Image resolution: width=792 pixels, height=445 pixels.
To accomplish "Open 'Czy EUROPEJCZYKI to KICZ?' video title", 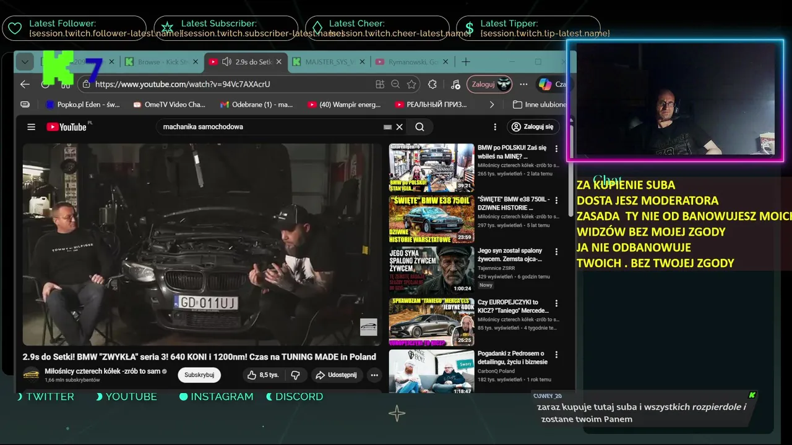I will [513, 307].
